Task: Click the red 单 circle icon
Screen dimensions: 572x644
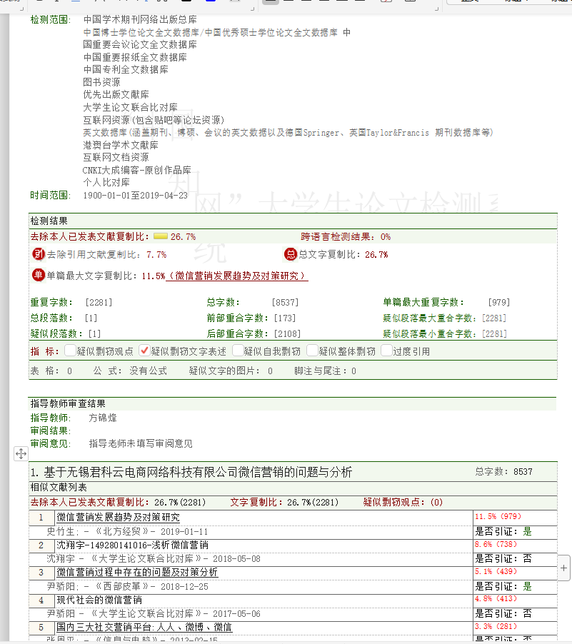Action: tap(39, 275)
